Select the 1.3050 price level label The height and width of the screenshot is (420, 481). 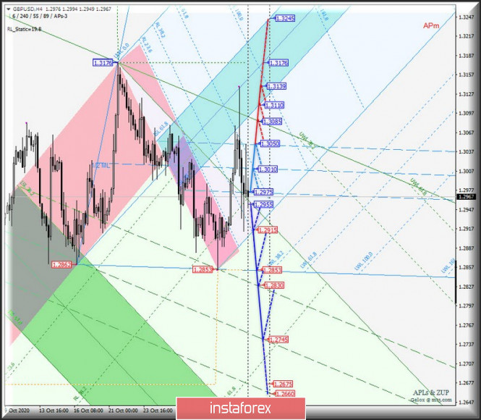click(270, 143)
